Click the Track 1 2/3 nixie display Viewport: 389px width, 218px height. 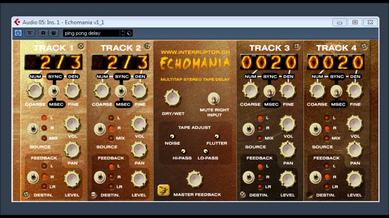53,62
